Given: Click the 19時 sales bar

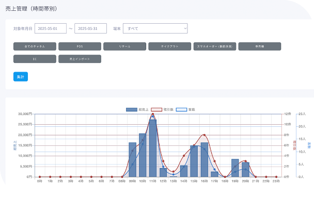Looking at the screenshot, I should click(x=235, y=168).
